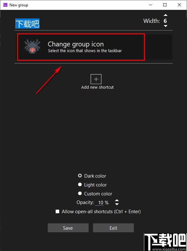
Task: Increase Width with the up arrow
Action: [x=165, y=15]
